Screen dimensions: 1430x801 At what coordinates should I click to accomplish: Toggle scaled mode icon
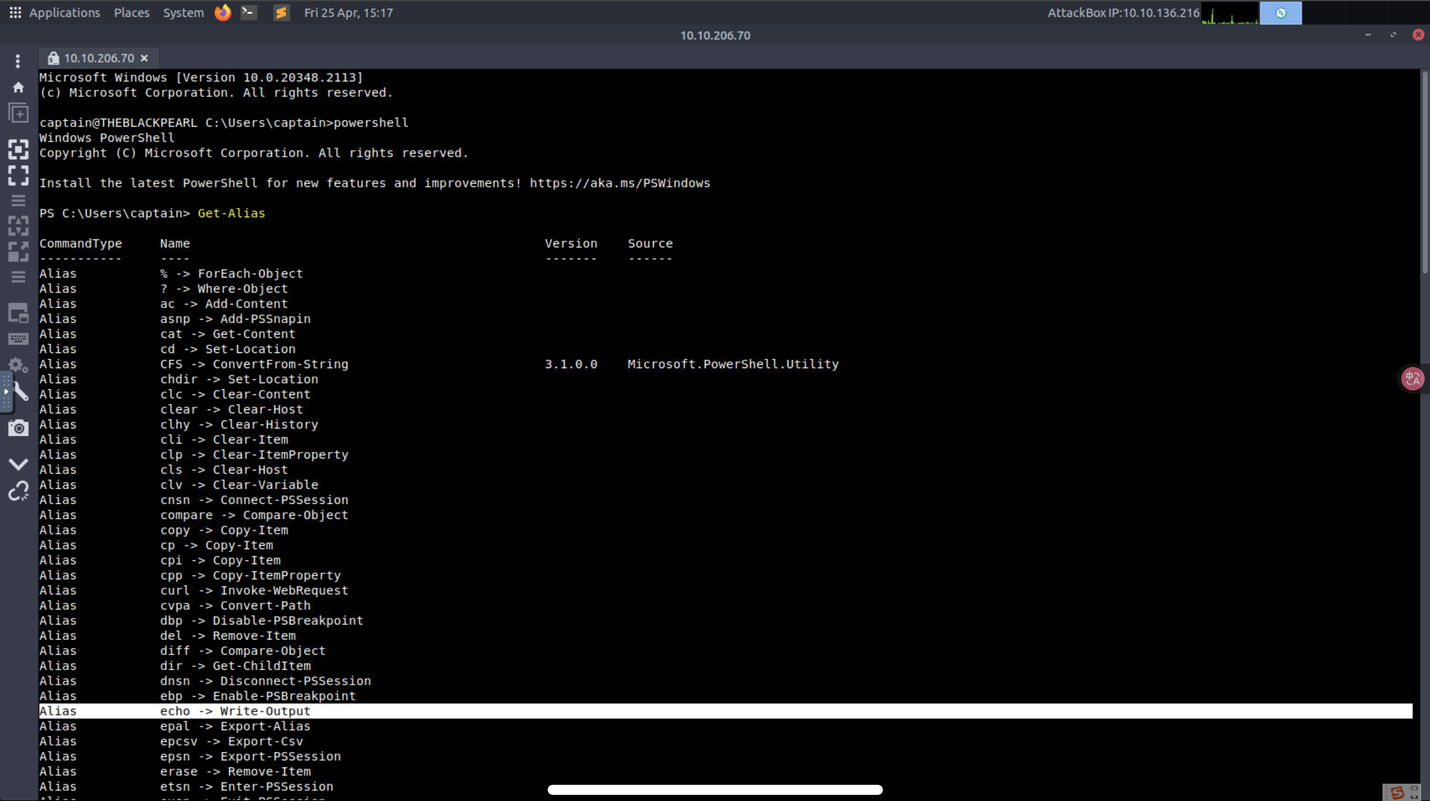coord(18,252)
